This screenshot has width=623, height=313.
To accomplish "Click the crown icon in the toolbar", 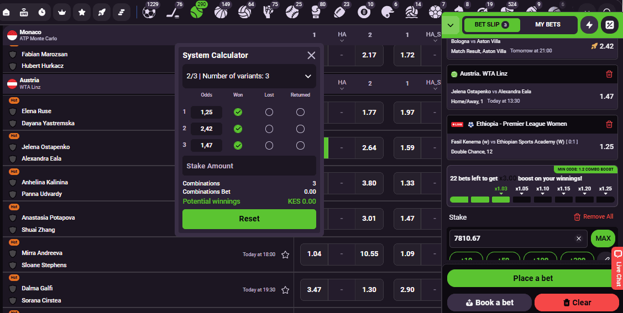I will pos(61,12).
